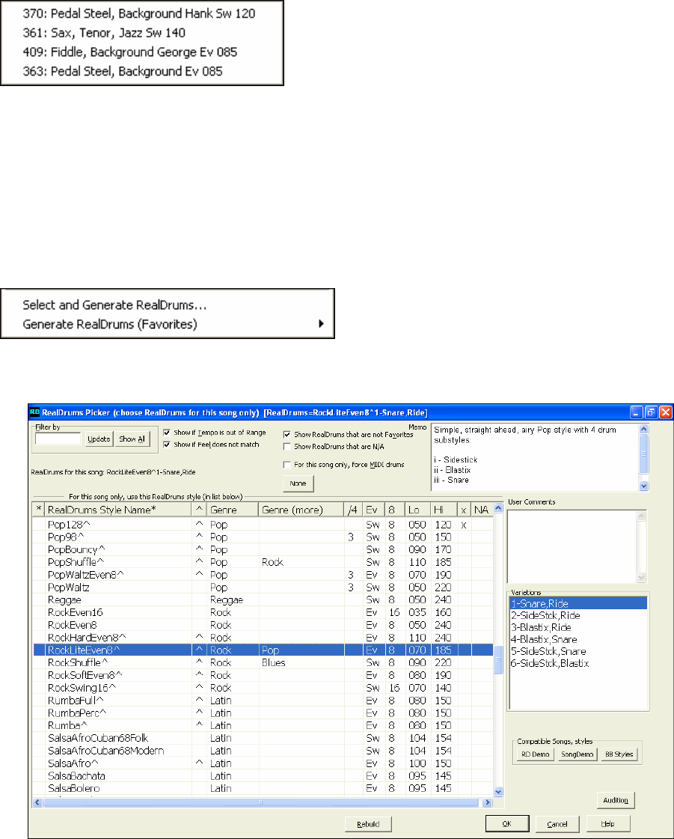The image size is (674, 839).
Task: Select the PopWaltzEven8^ style row
Action: click(x=263, y=575)
